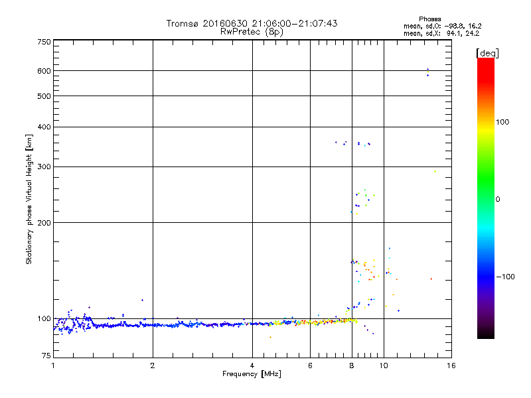Viewport: 531px width, 398px height.
Task: Select the 'mean, sd,O: -98.8, 16.2' line
Action: click(x=442, y=26)
